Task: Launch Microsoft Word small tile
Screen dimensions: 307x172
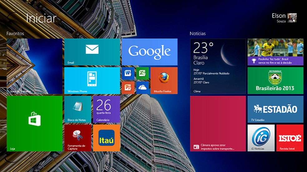Action: tap(128, 73)
